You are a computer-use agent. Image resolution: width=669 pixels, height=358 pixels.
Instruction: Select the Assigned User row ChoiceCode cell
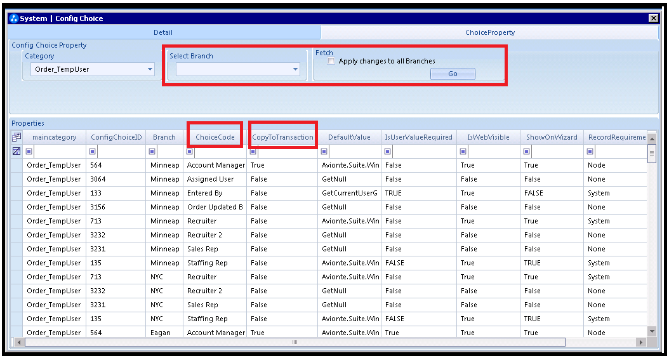[x=215, y=179]
